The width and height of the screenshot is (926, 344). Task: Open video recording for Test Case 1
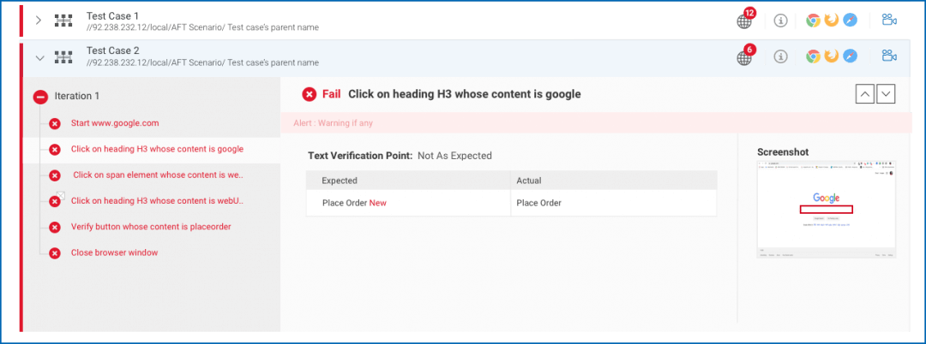(x=888, y=21)
